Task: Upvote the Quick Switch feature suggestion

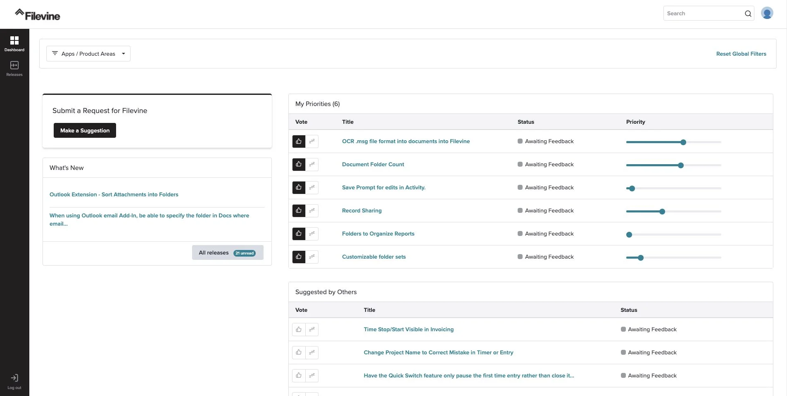Action: [299, 376]
